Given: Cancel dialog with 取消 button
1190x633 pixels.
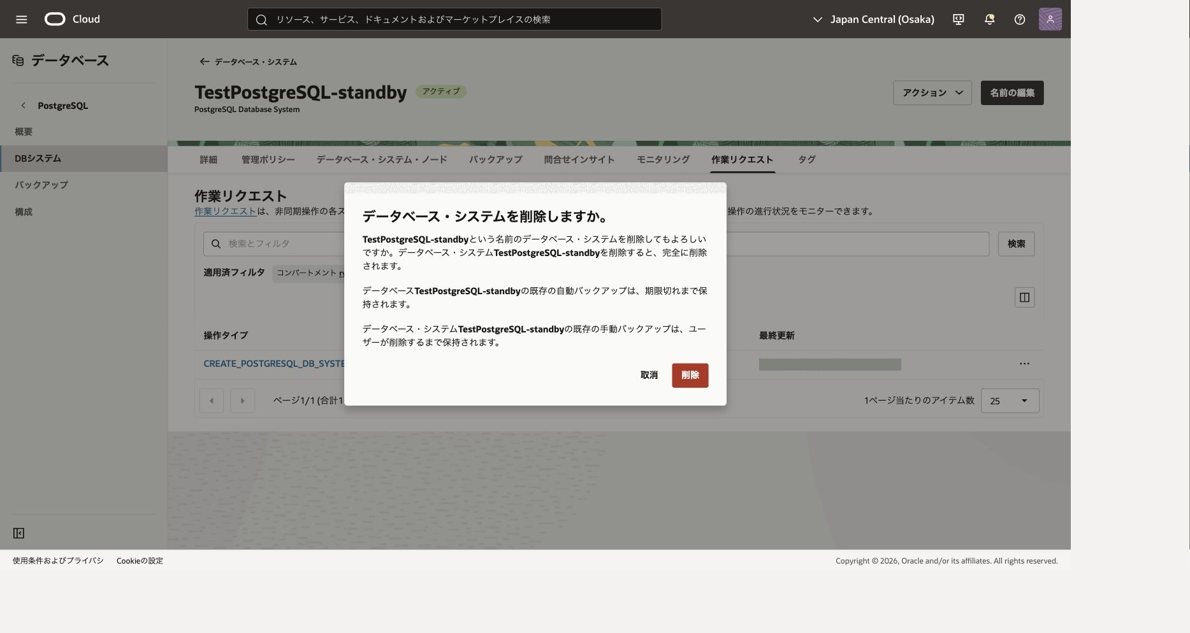Looking at the screenshot, I should [649, 375].
